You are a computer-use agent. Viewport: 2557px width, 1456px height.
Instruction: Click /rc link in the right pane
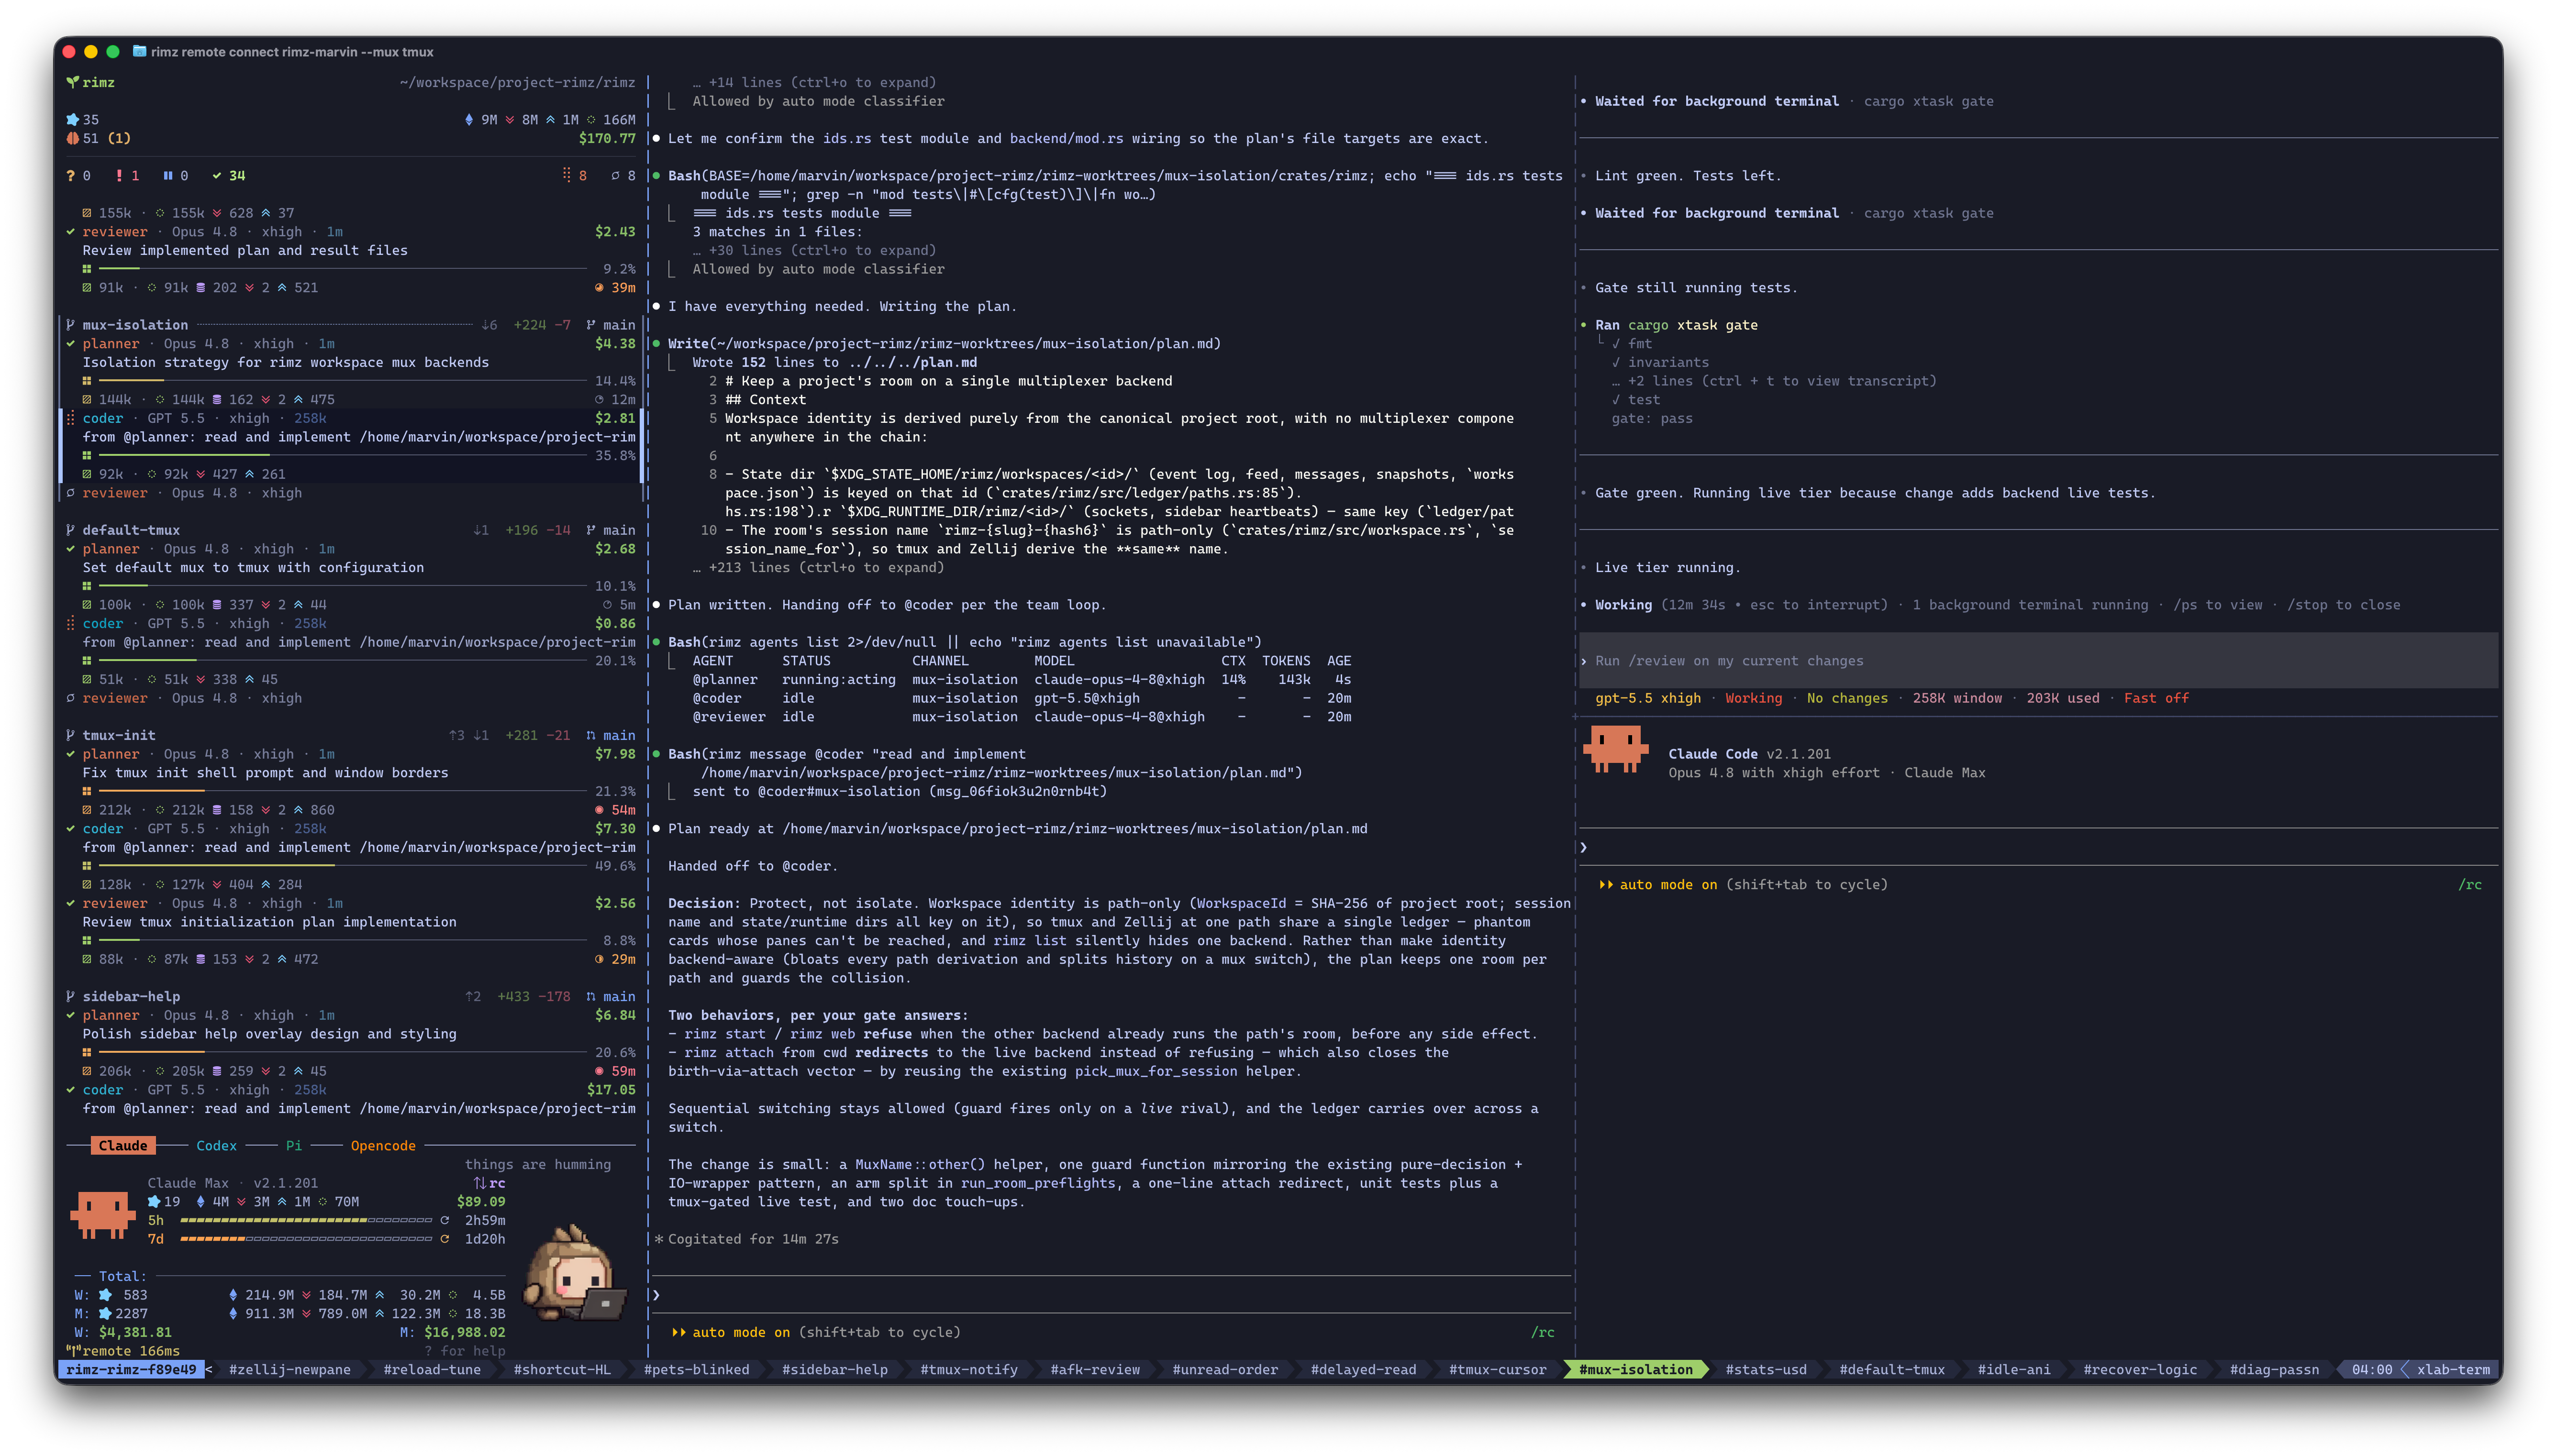[x=2469, y=884]
